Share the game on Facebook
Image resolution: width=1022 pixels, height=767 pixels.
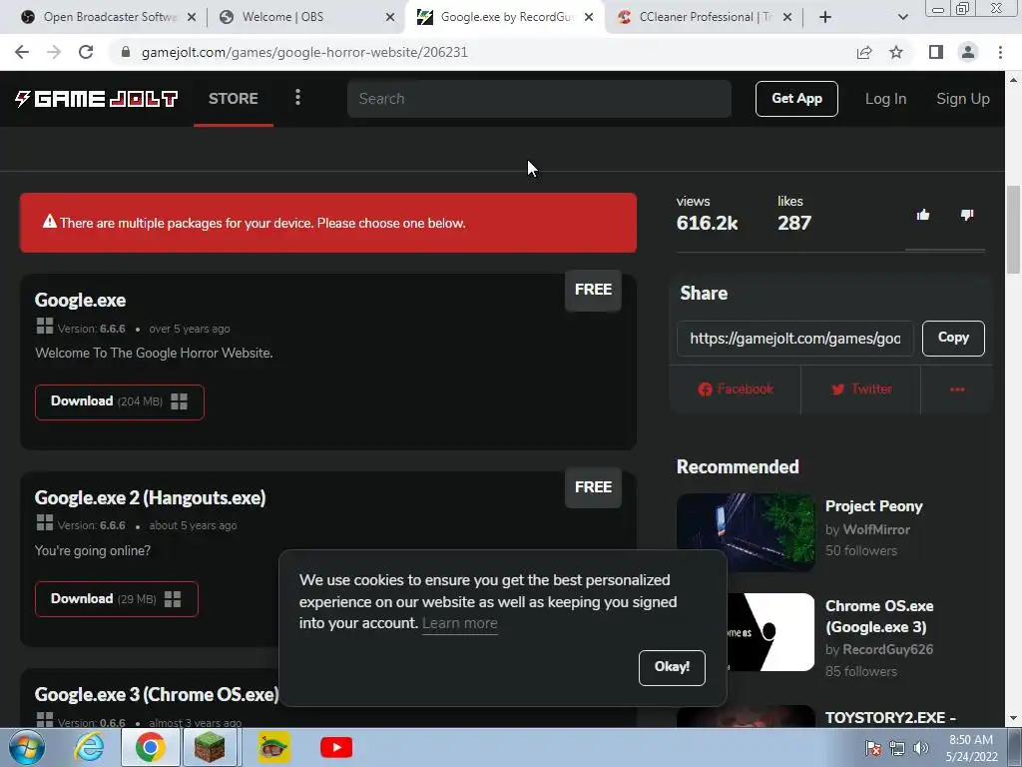coord(736,389)
